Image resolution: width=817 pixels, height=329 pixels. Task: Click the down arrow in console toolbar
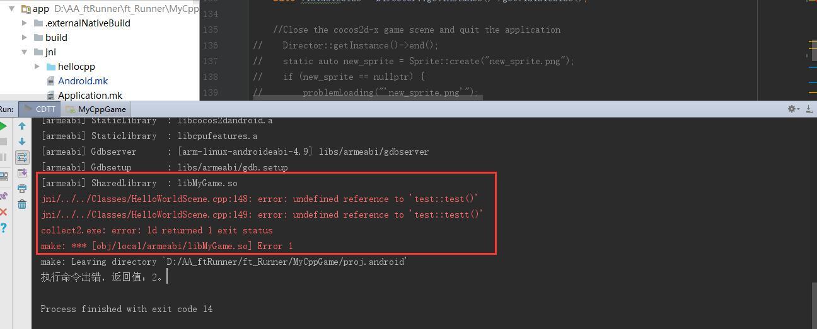[x=22, y=142]
